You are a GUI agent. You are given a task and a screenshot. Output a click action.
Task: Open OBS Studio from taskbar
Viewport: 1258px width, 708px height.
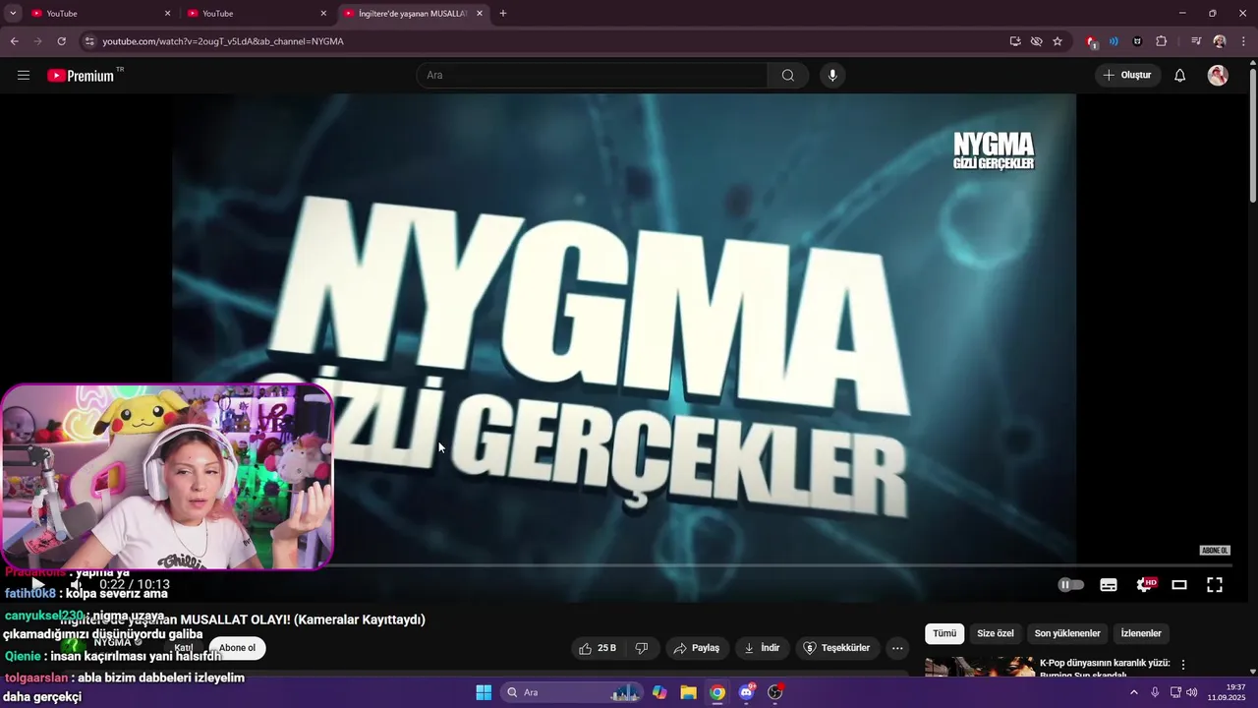coord(775,692)
